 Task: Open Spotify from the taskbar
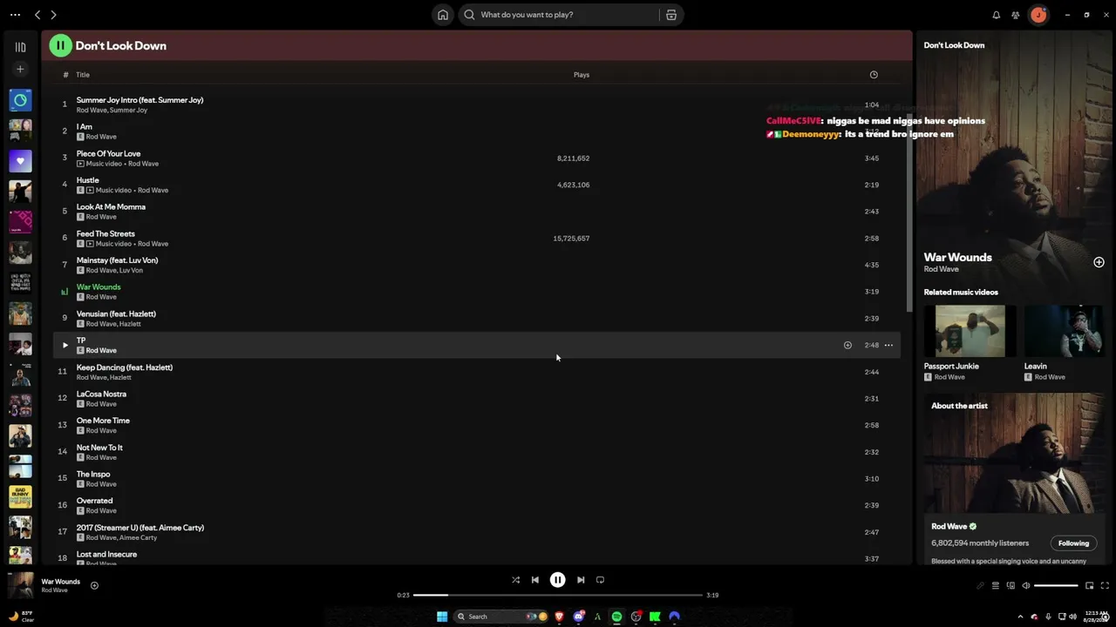[x=616, y=617]
